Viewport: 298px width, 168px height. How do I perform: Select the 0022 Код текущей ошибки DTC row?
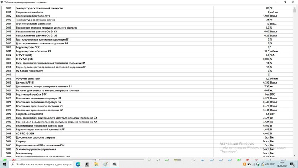click(147, 94)
